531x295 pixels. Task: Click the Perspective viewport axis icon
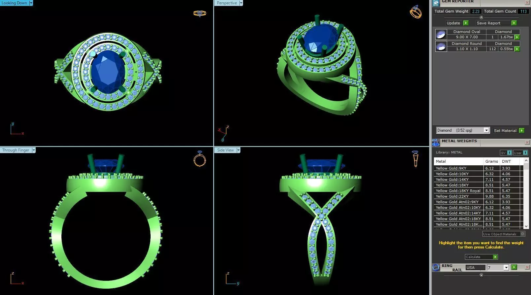pos(224,134)
